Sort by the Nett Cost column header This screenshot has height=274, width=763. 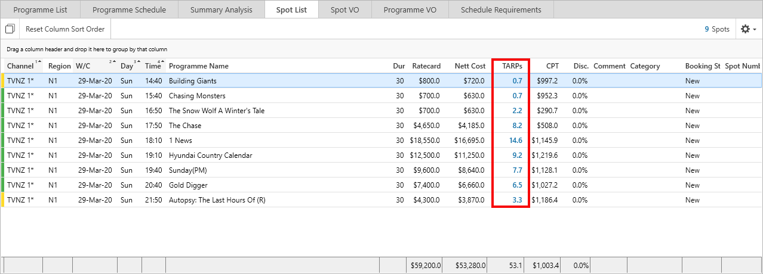click(x=470, y=66)
